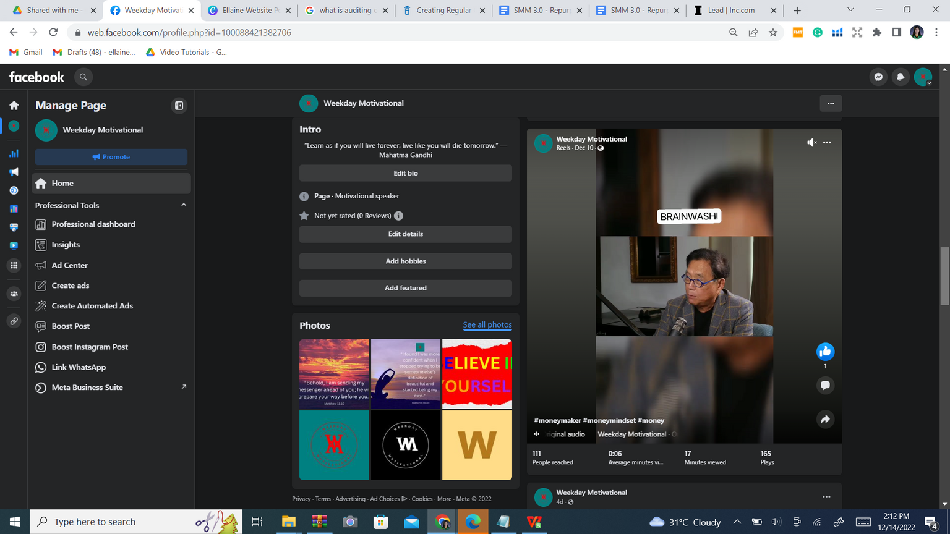Switch to Creating Regular browser tab
The height and width of the screenshot is (534, 950).
point(443,11)
